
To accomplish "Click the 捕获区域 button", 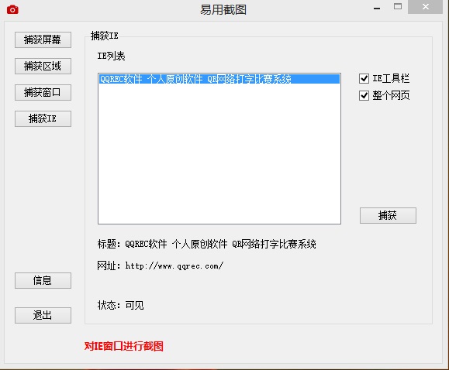I will 43,66.
